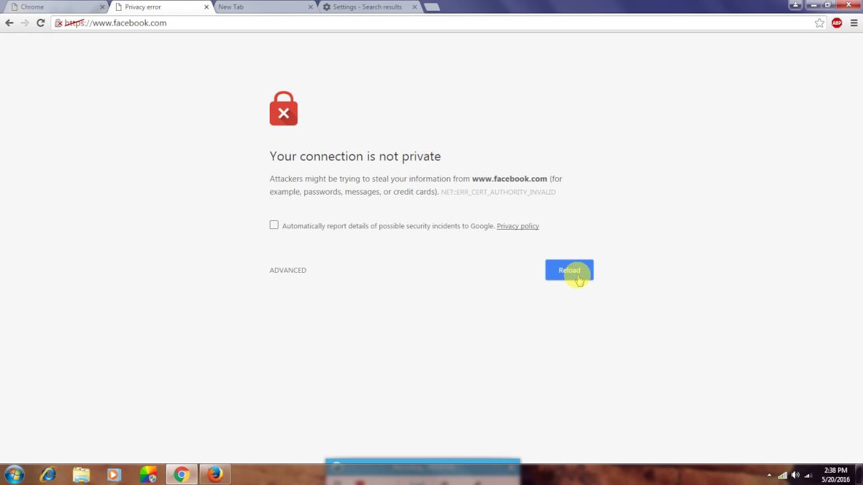863x485 pixels.
Task: Click the reload page icon
Action: point(40,23)
